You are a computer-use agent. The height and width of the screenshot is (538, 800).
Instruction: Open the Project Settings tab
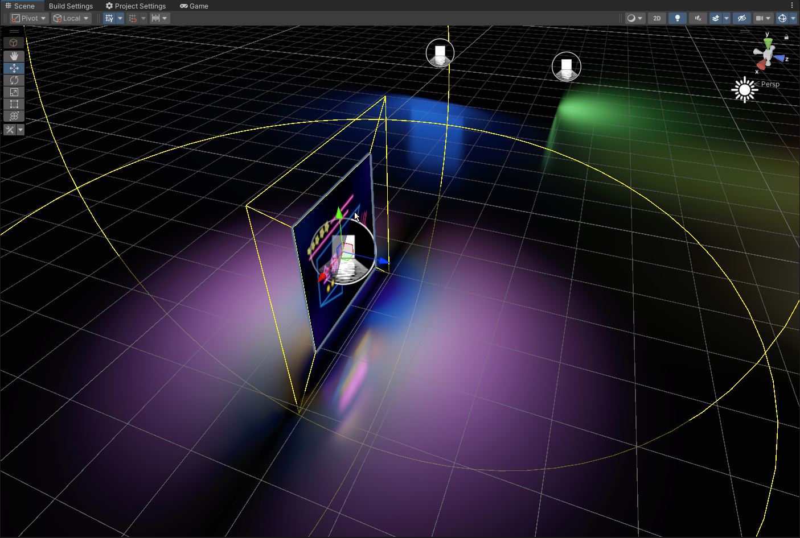pyautogui.click(x=136, y=6)
